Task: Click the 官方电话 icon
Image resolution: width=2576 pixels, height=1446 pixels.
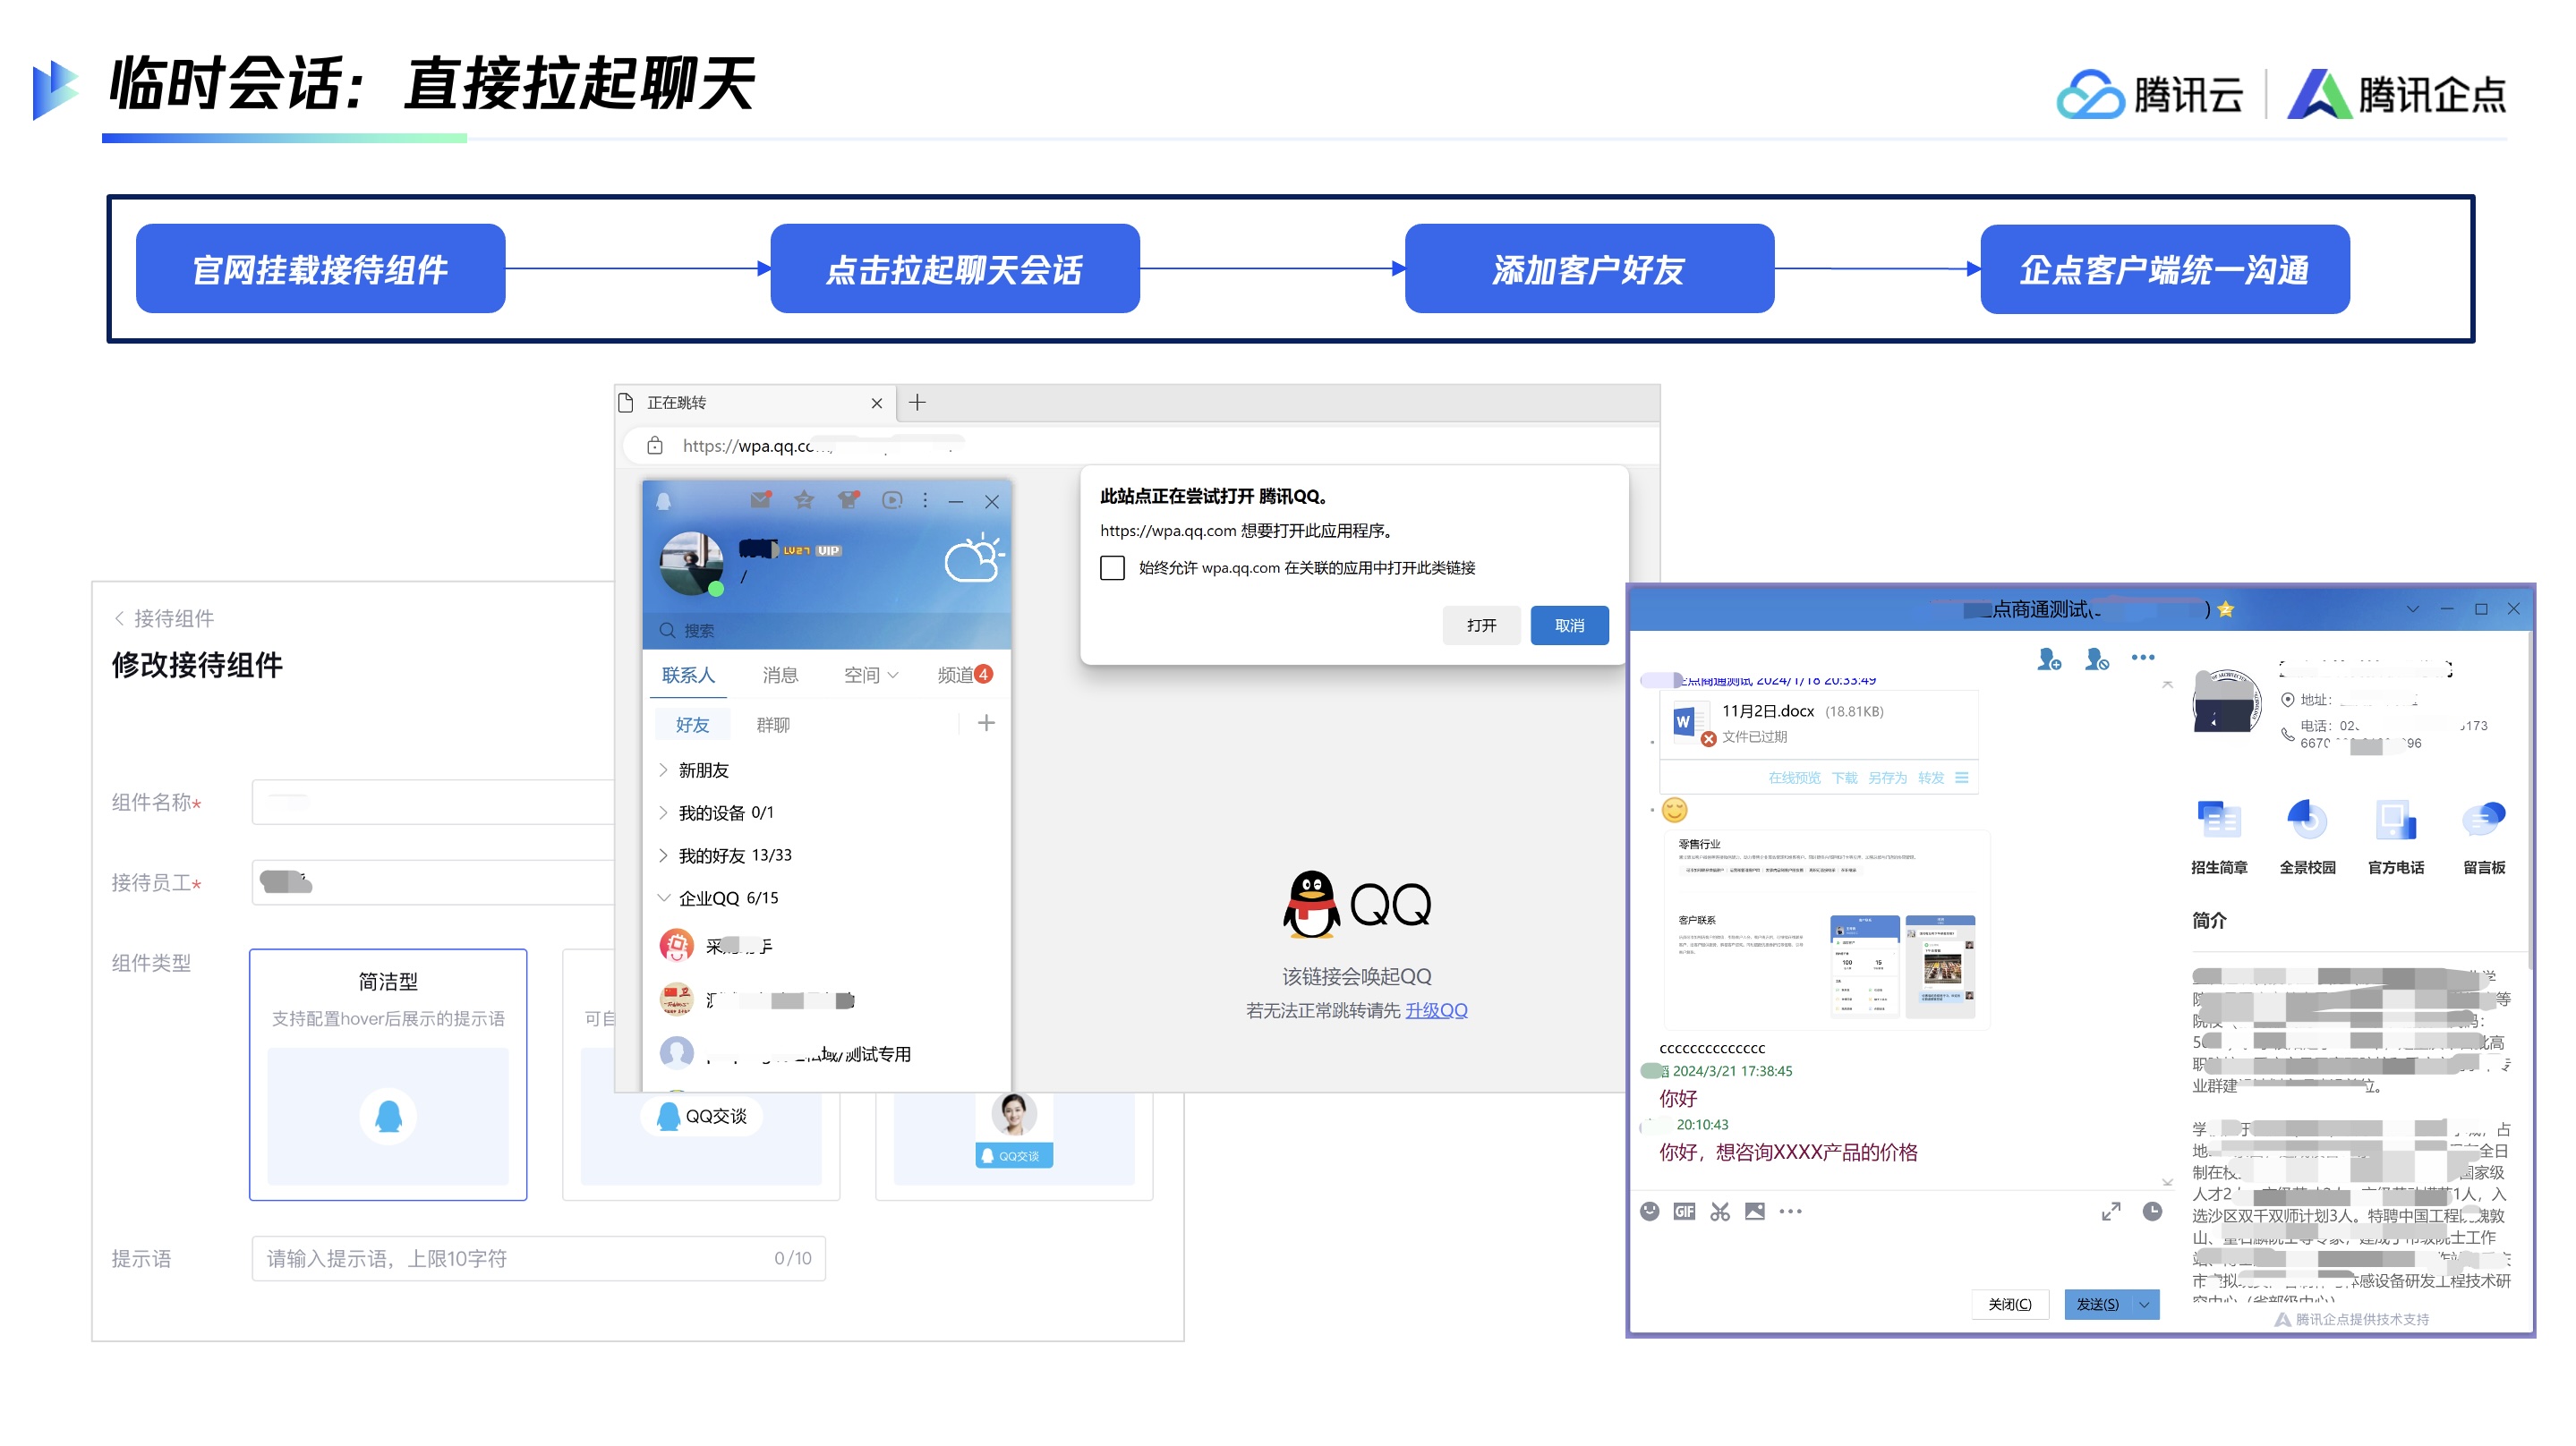Action: click(x=2395, y=821)
